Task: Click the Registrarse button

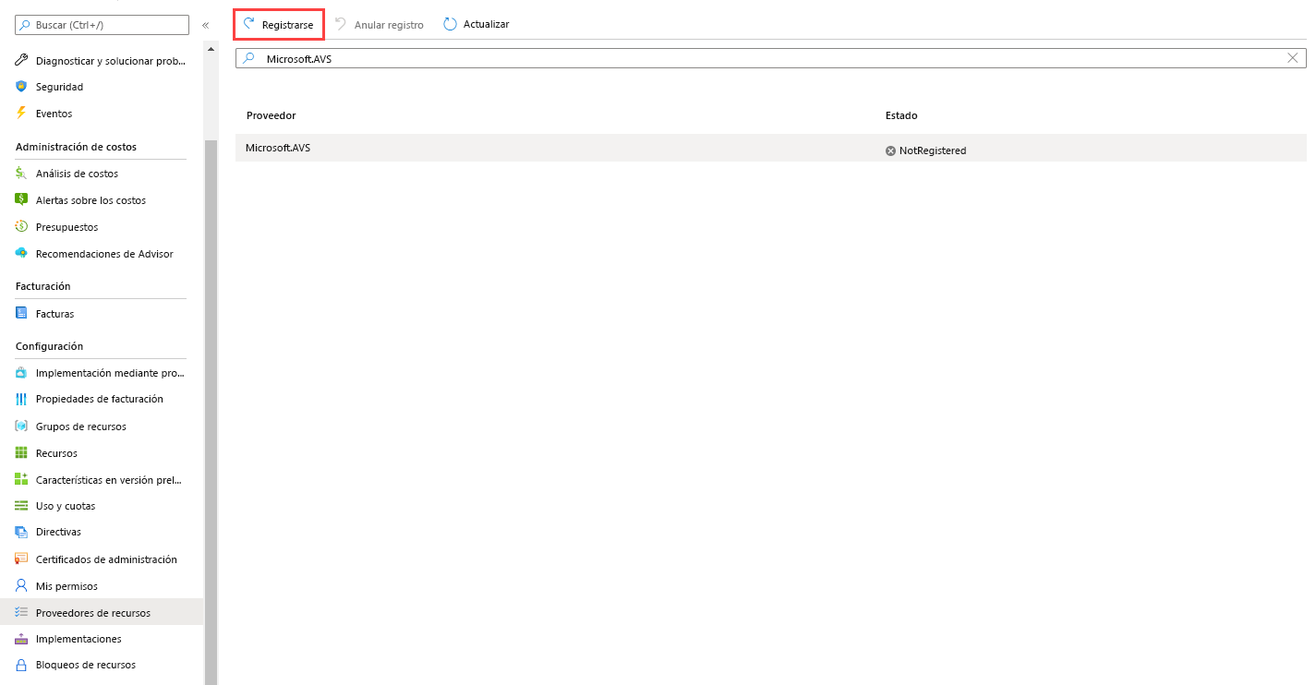Action: pos(278,24)
